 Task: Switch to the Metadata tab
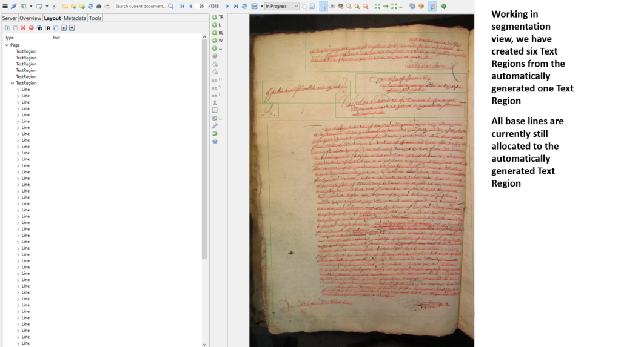(75, 18)
